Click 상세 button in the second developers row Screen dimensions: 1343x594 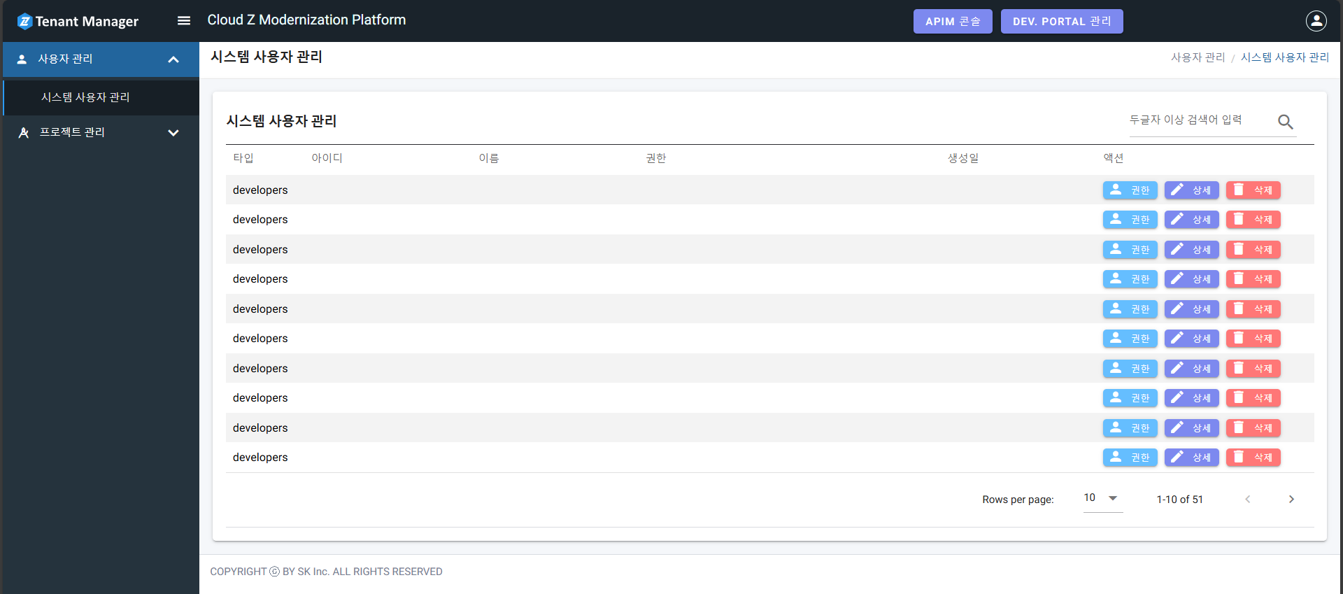coord(1191,220)
